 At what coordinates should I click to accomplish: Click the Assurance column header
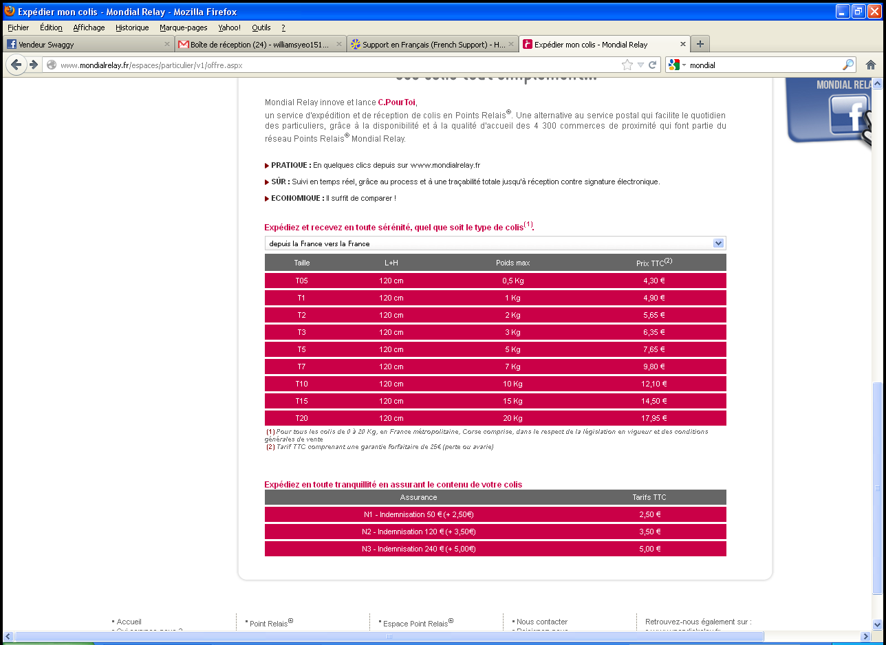[x=418, y=497]
